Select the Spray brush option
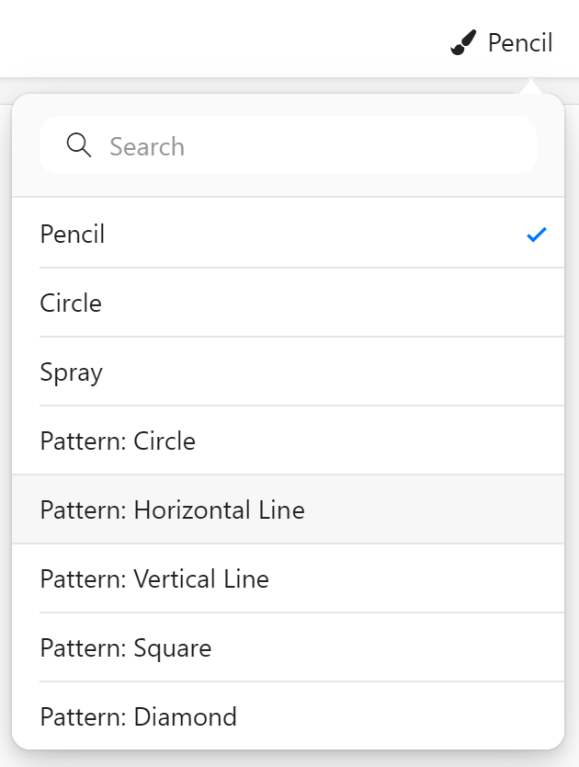Viewport: 579px width, 767px height. (x=288, y=372)
